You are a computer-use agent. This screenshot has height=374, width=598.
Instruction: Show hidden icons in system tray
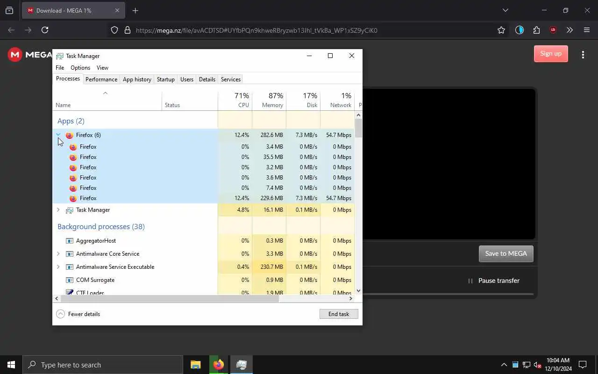[504, 365]
